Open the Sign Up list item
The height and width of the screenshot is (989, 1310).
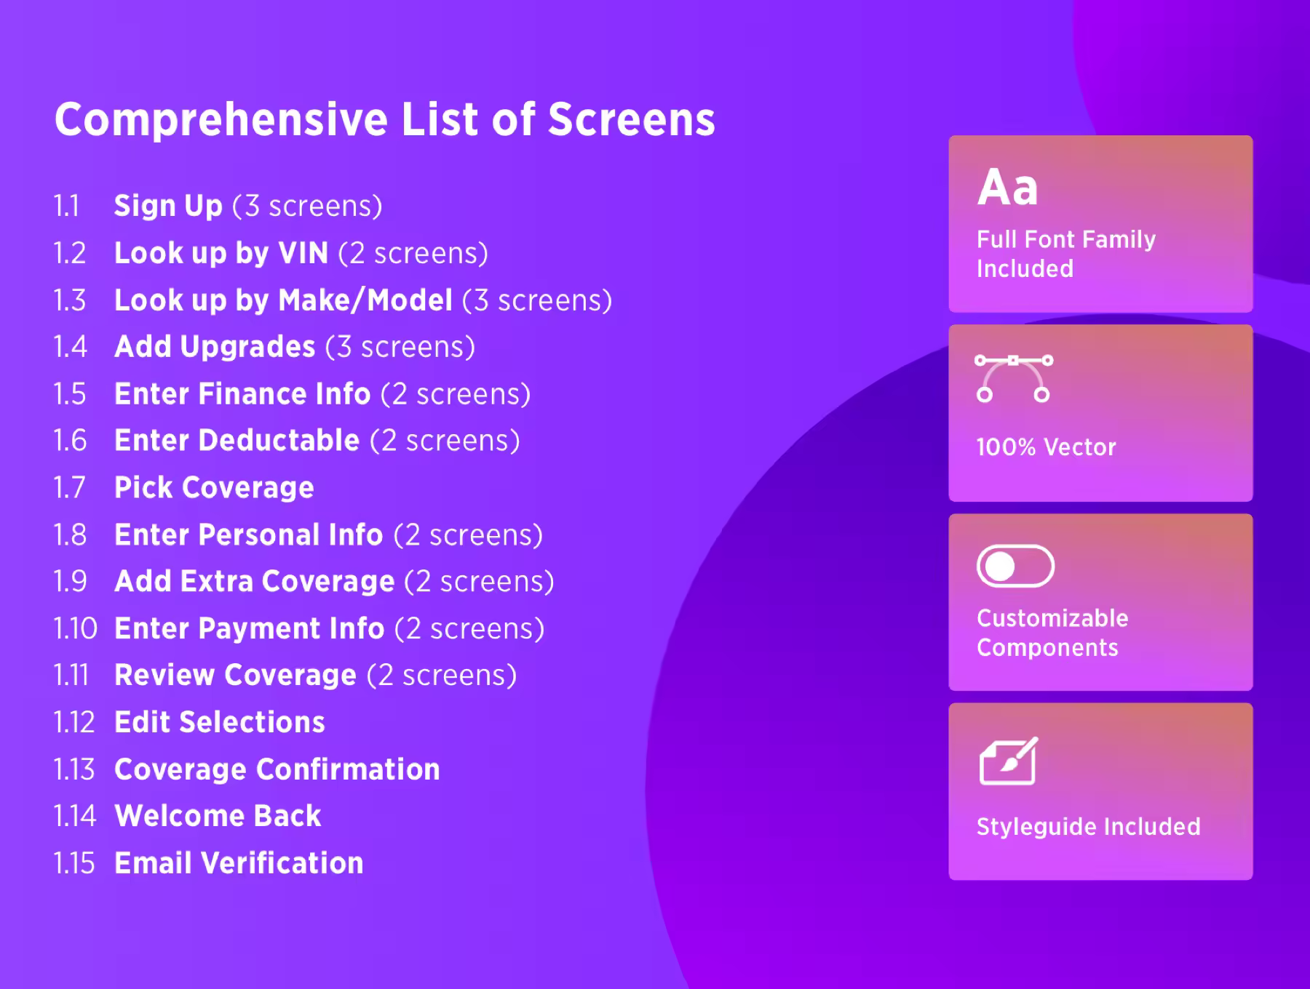click(169, 206)
